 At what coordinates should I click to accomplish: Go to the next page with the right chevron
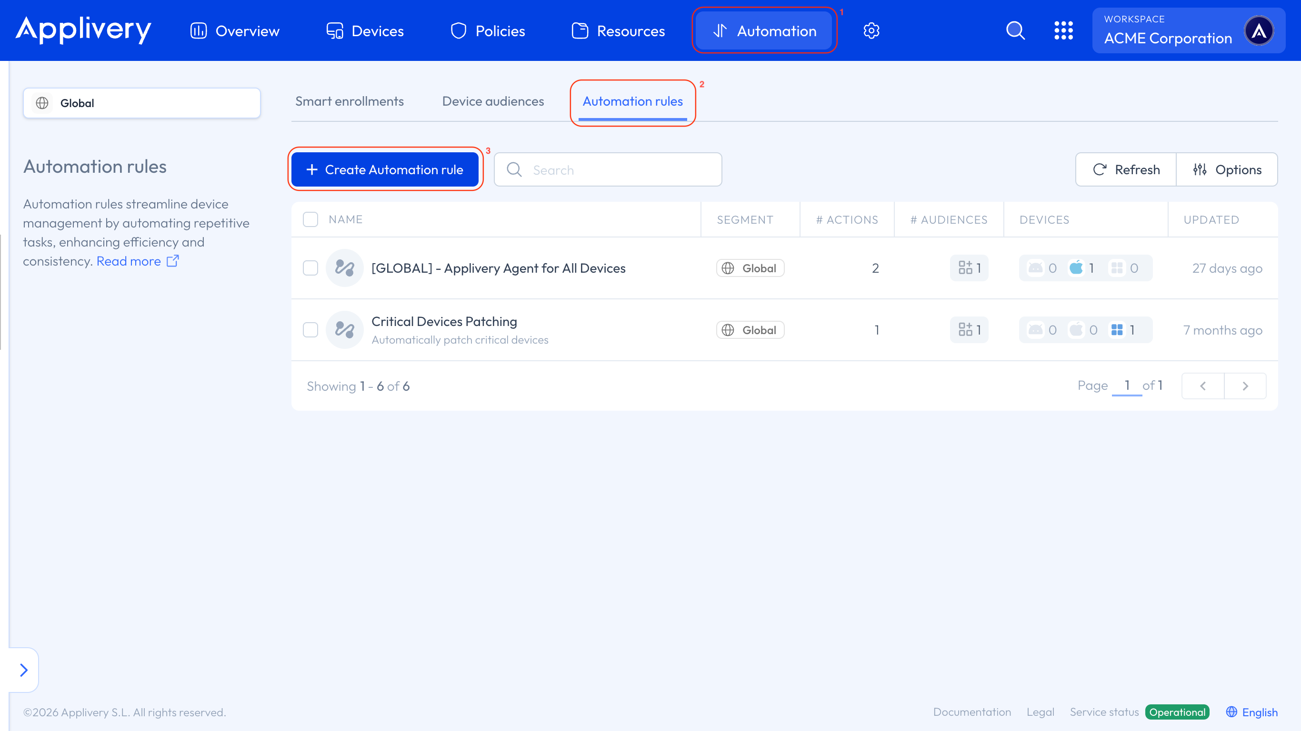coord(1245,385)
